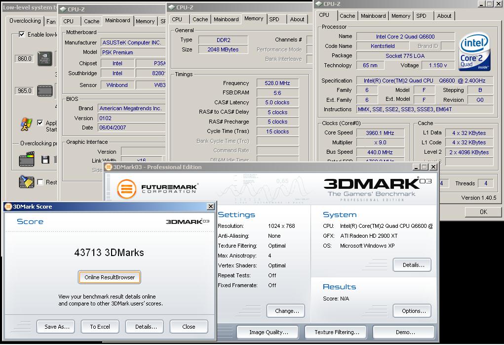Viewport: 504px width, 345px height.
Task: Close the 3DMark Score dialog with X
Action: (x=211, y=206)
